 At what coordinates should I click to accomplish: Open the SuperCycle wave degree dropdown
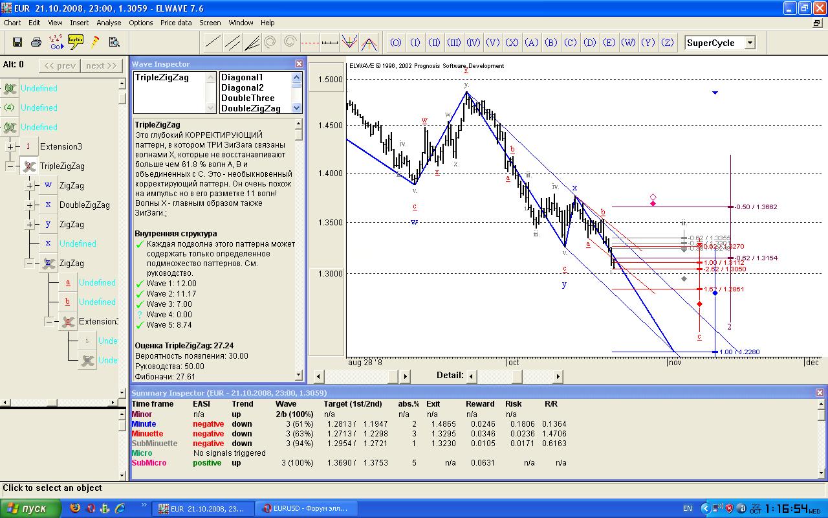click(x=750, y=43)
